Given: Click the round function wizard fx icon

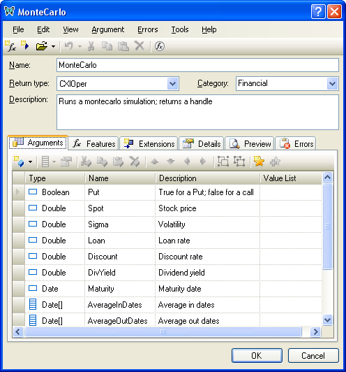Looking at the screenshot, I should coord(160,46).
